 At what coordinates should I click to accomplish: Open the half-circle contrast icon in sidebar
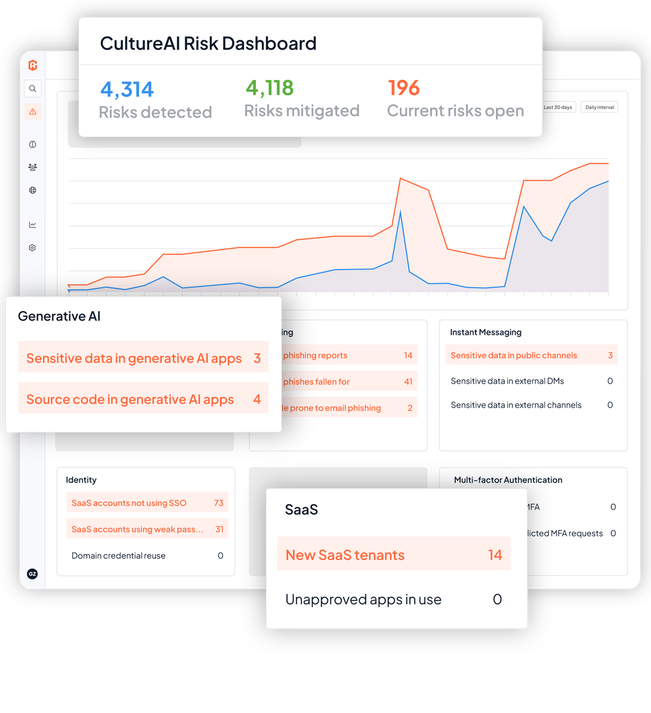[33, 145]
